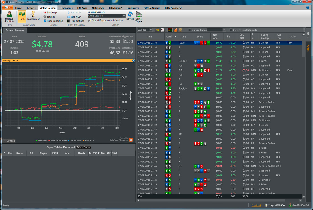The image size is (313, 210).
Task: Click the Table Finder button
Action: coord(84,147)
